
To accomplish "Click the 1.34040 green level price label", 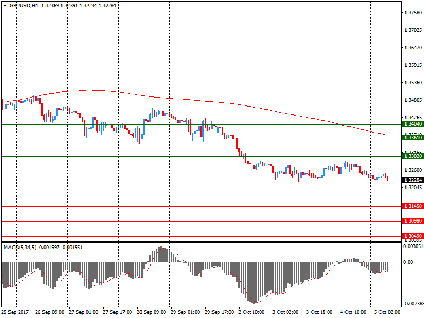I will point(413,124).
